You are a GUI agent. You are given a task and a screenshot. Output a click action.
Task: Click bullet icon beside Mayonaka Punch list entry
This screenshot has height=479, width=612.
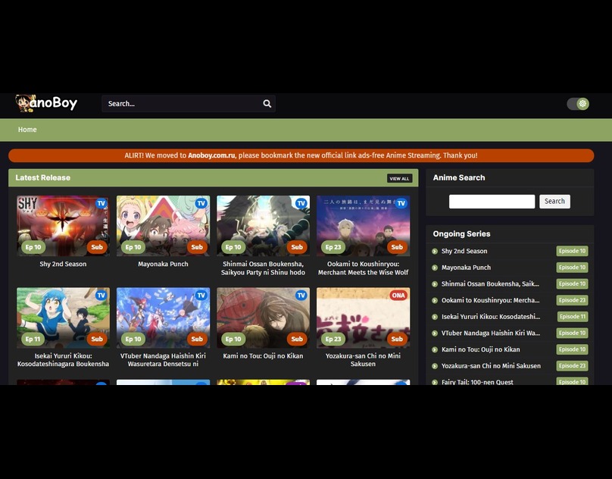(x=435, y=268)
